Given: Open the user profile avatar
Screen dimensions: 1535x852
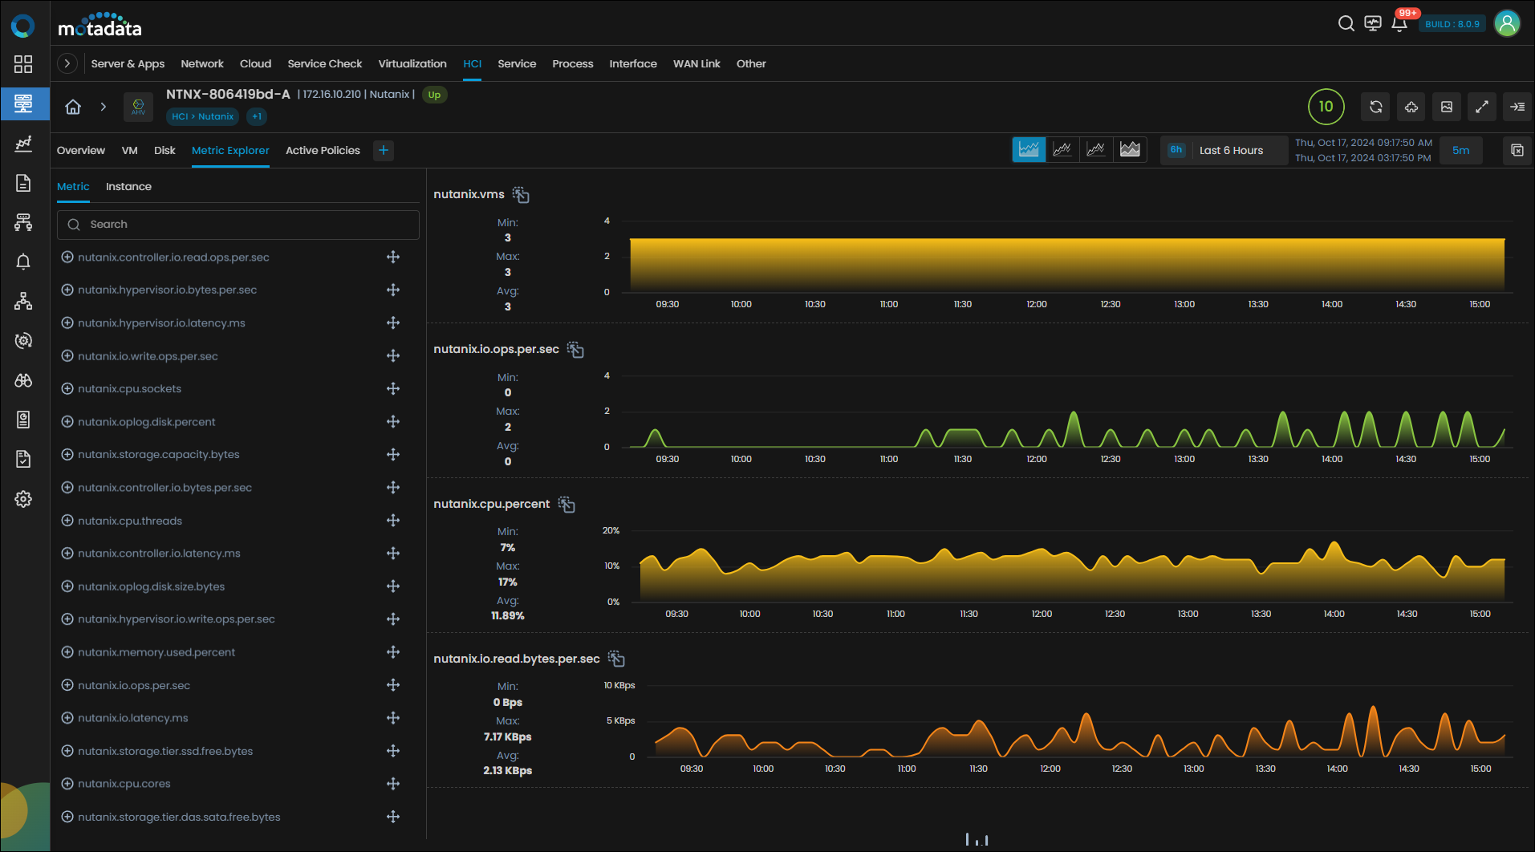Looking at the screenshot, I should click(1507, 23).
